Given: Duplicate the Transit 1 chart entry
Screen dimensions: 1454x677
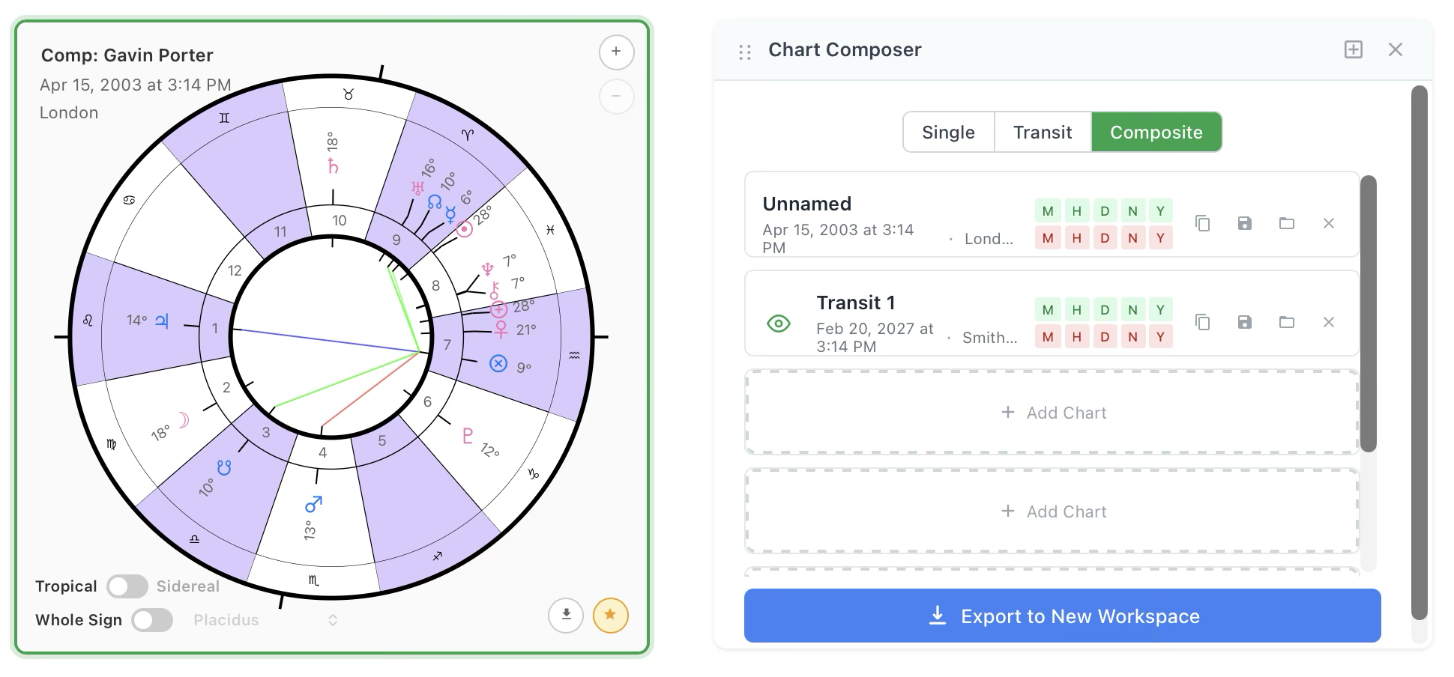Looking at the screenshot, I should (1203, 322).
